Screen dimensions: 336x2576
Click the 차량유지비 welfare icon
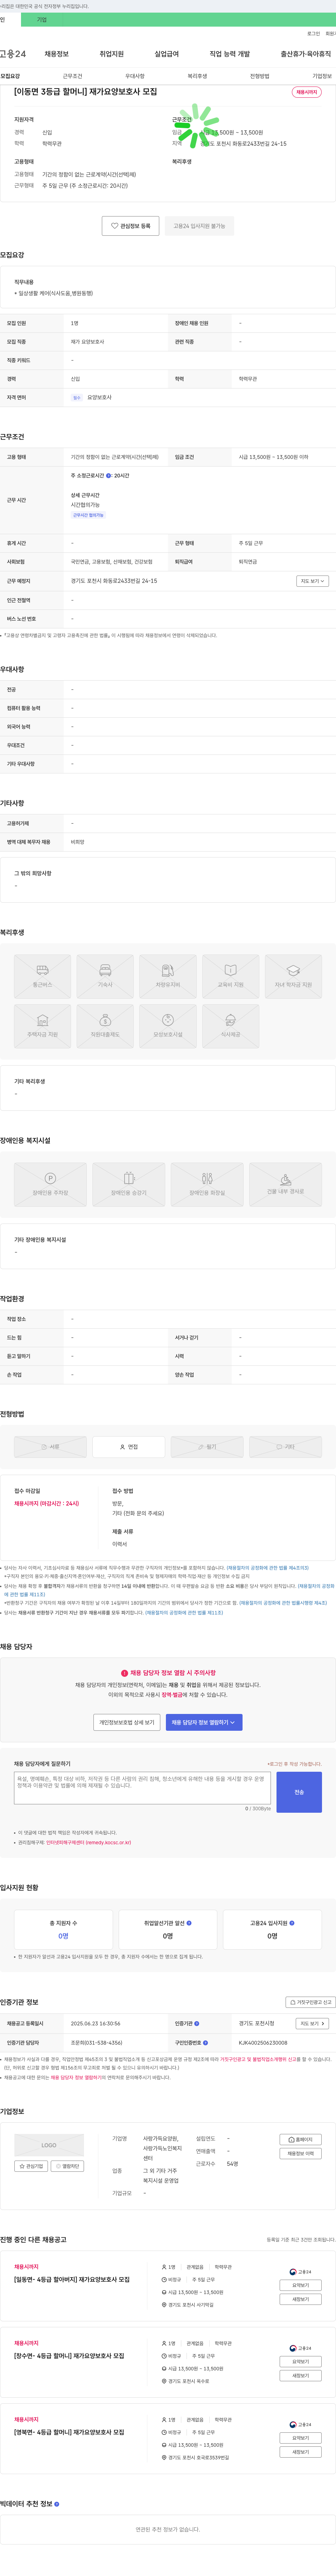168,977
